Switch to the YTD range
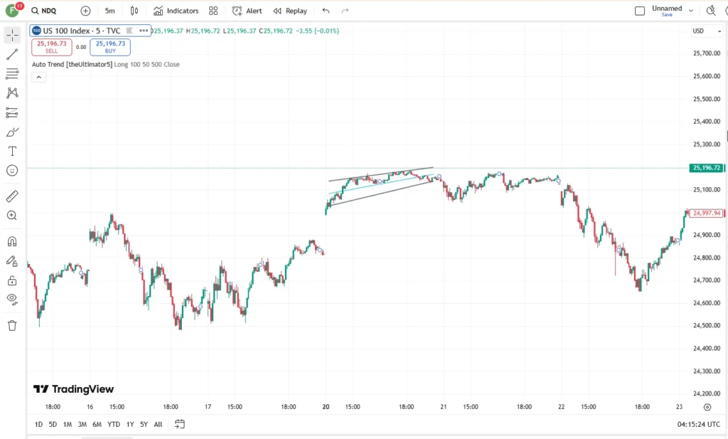The height and width of the screenshot is (439, 728). tap(113, 424)
